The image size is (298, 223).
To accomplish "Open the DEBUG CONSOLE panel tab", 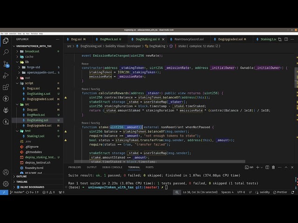I will 112,167.
